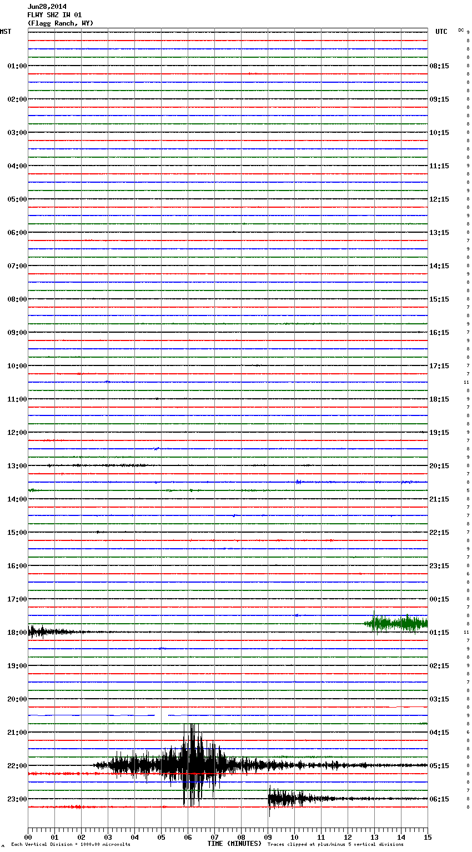This screenshot has width=472, height=852.
Task: Click the TIME (MINUTES) axis title
Action: (x=234, y=844)
